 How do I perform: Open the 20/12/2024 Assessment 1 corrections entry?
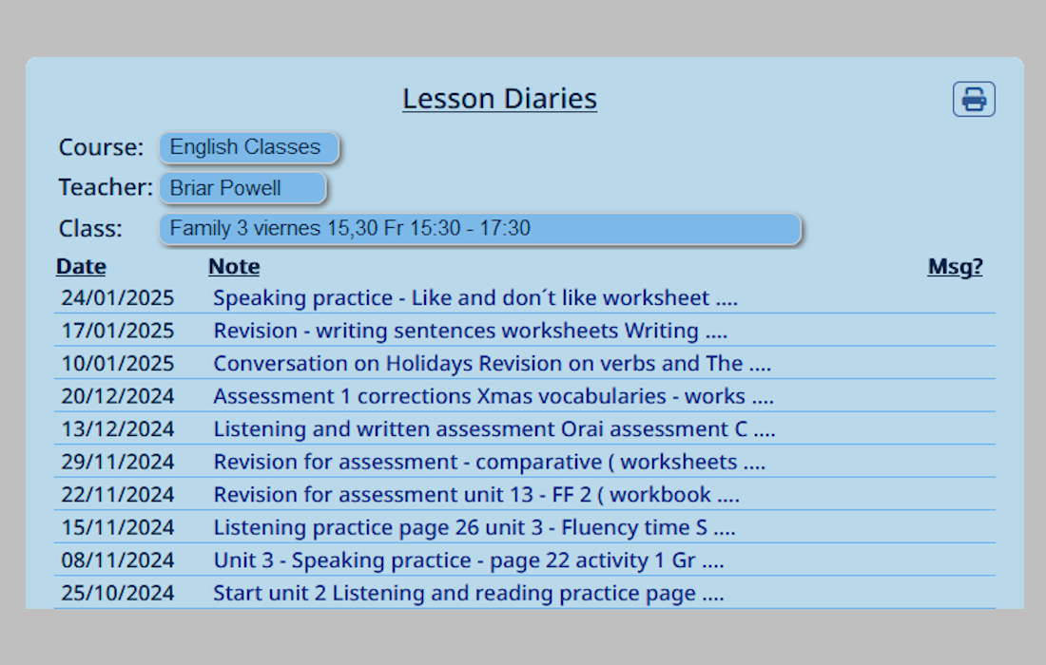493,396
